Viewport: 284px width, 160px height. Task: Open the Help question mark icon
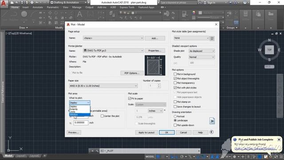point(245,3)
